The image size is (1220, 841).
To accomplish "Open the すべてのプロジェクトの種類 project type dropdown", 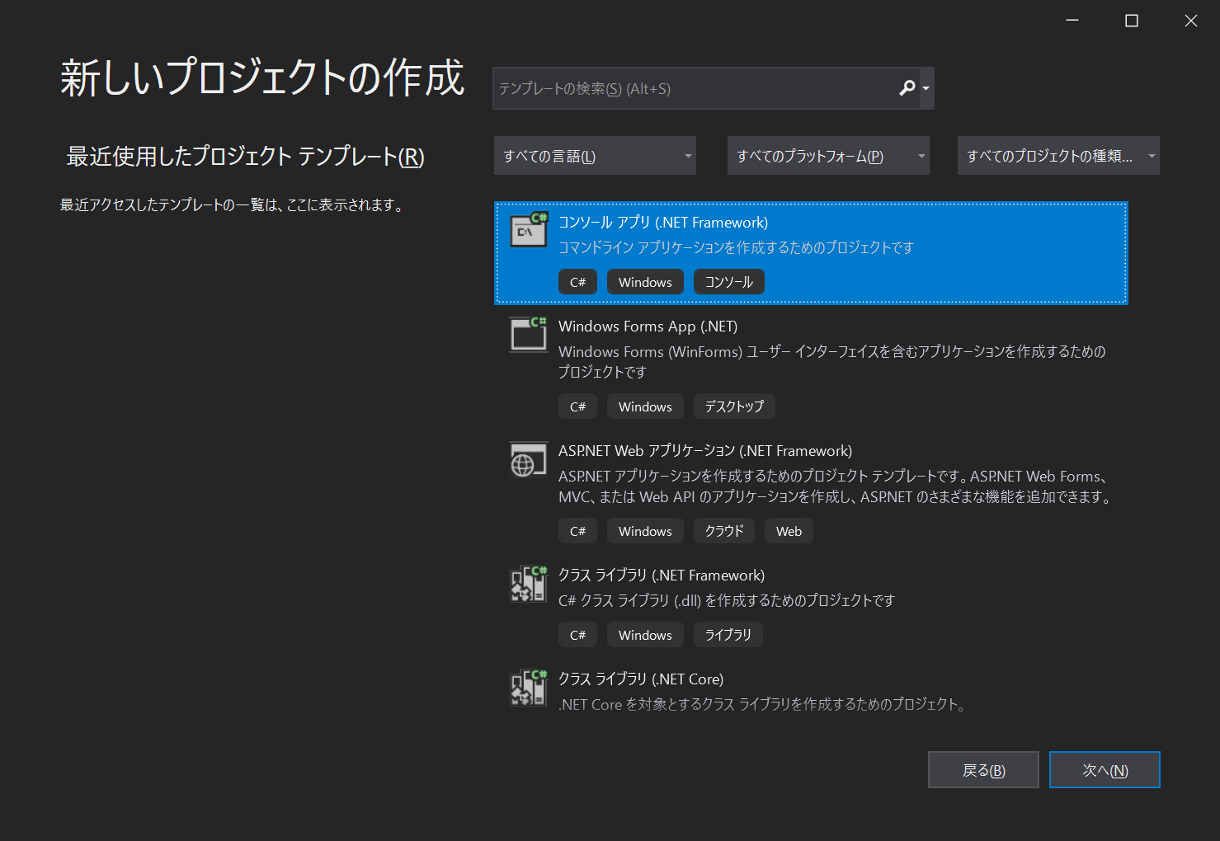I will click(x=1058, y=156).
